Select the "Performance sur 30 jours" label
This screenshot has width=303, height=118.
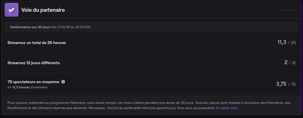pyautogui.click(x=30, y=27)
